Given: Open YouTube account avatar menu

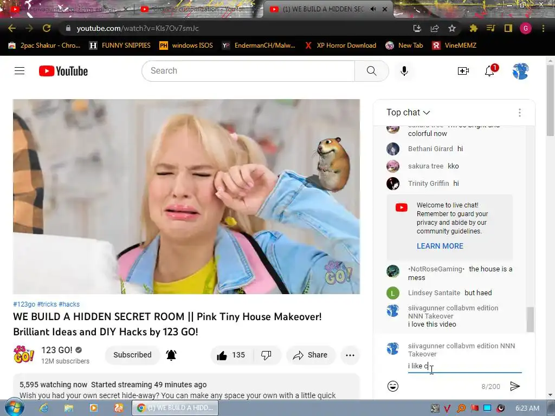Looking at the screenshot, I should click(520, 71).
